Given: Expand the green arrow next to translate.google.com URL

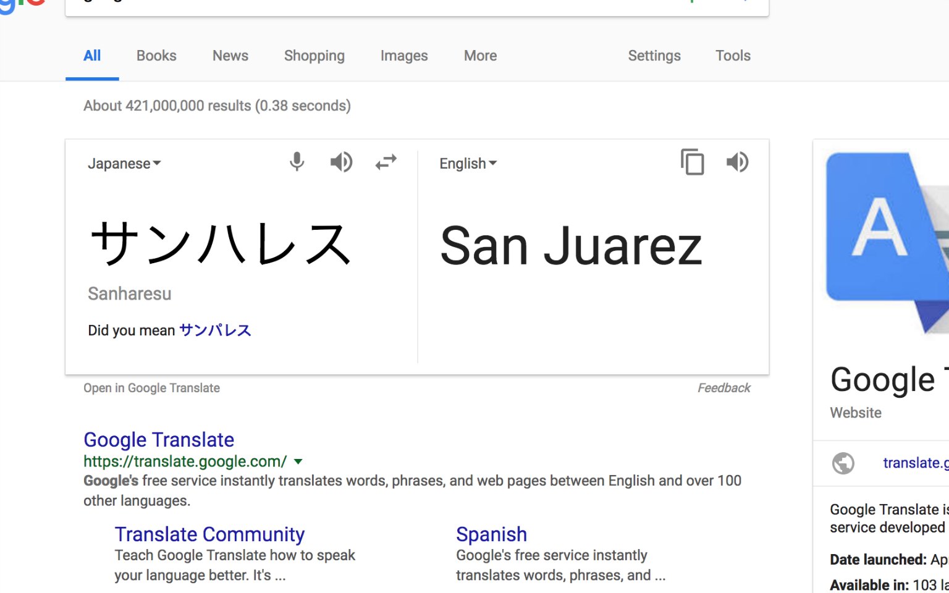Looking at the screenshot, I should [x=298, y=461].
